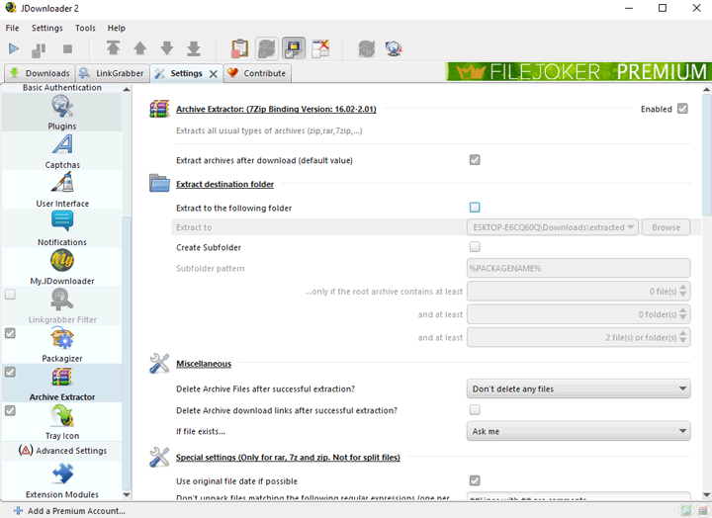Click the folder(s) count stepper arrows
Image resolution: width=712 pixels, height=518 pixels.
coord(682,314)
